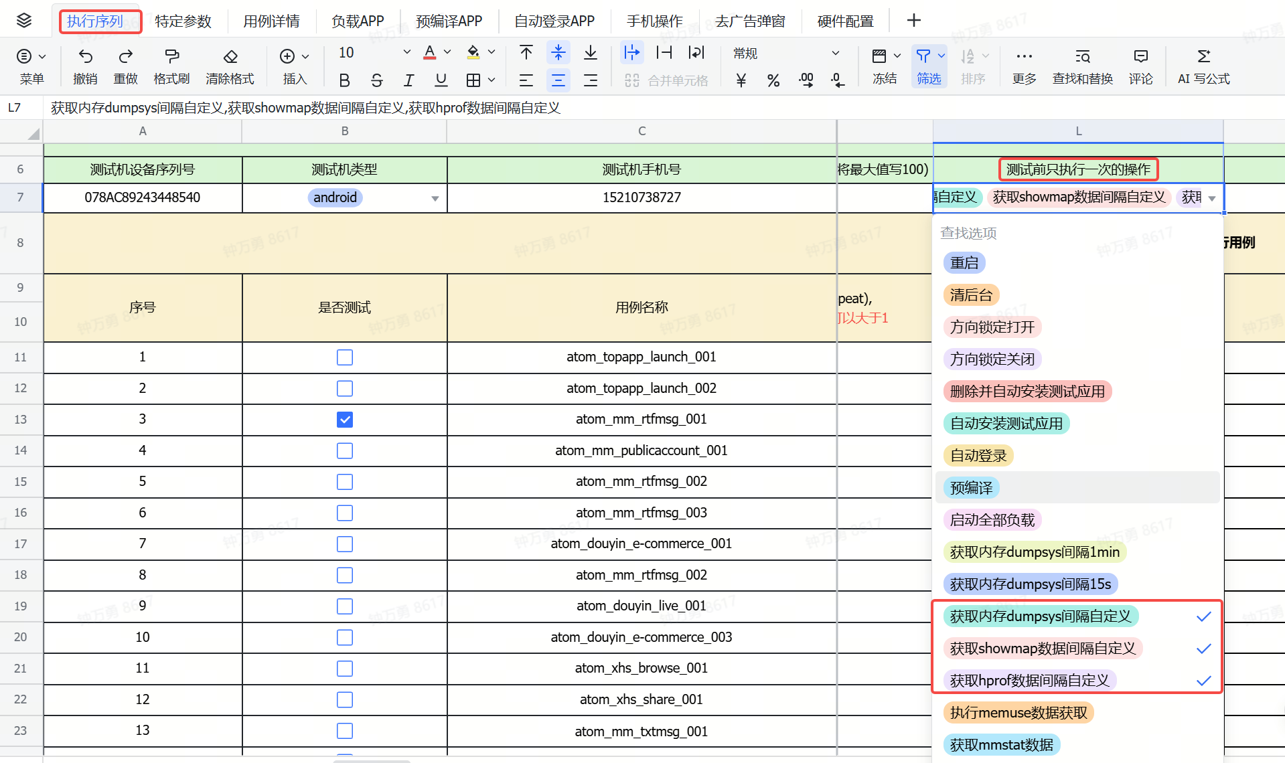Toggle Bold formatting
Screen dimensions: 1285x763
point(344,80)
